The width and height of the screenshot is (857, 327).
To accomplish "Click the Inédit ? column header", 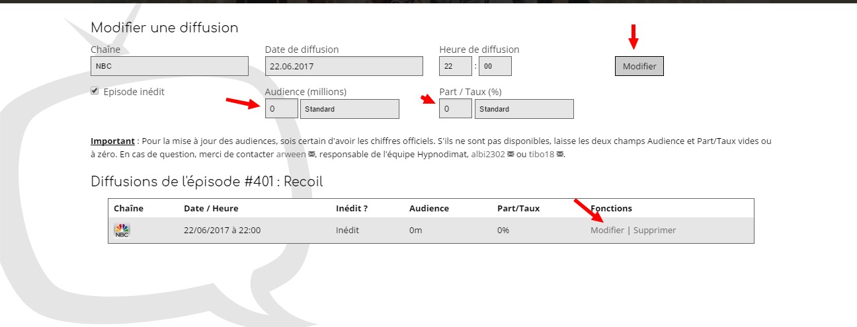I will click(352, 208).
